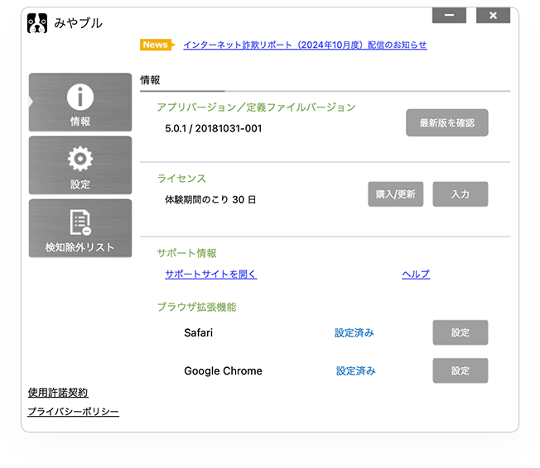
Task: Click the 設定 button for Google Chrome
Action: pos(460,370)
